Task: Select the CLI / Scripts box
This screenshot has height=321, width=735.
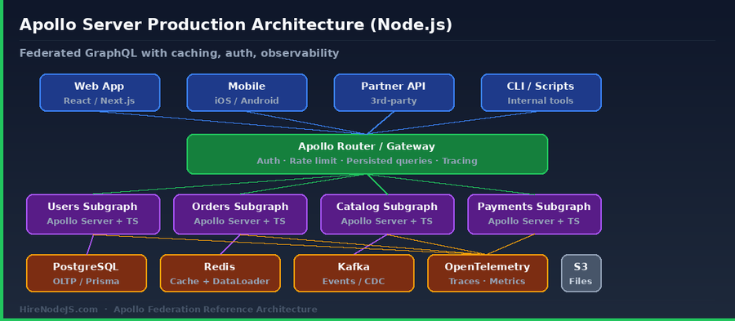Action: click(541, 93)
